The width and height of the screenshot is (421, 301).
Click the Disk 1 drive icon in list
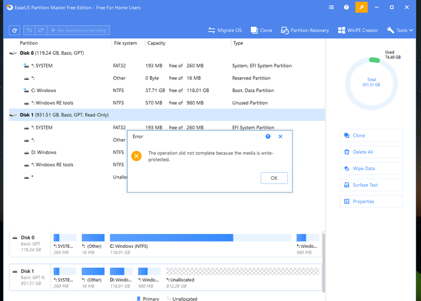(13, 115)
